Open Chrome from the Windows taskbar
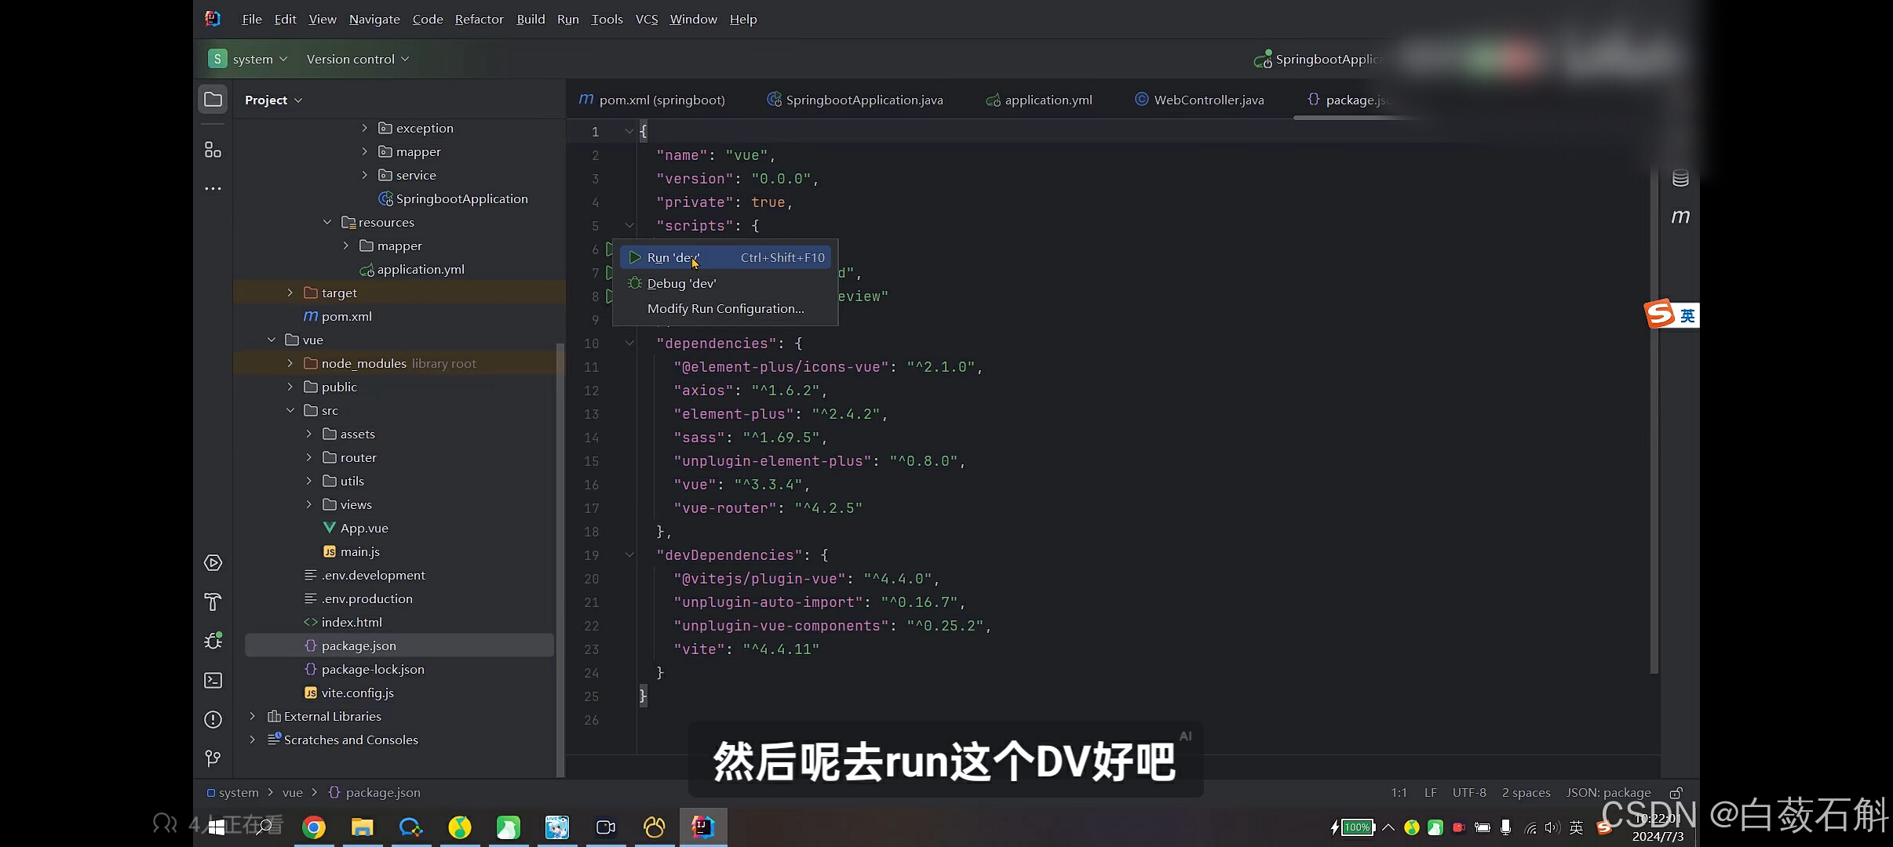This screenshot has width=1893, height=847. point(314,827)
